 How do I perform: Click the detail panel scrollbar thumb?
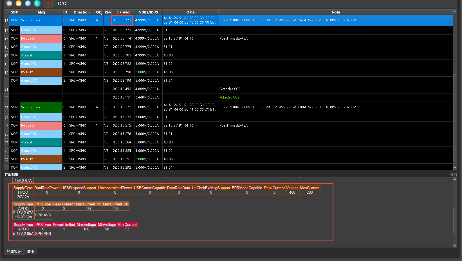455,220
